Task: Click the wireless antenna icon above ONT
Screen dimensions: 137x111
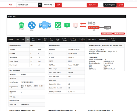Action: (x=90, y=24)
